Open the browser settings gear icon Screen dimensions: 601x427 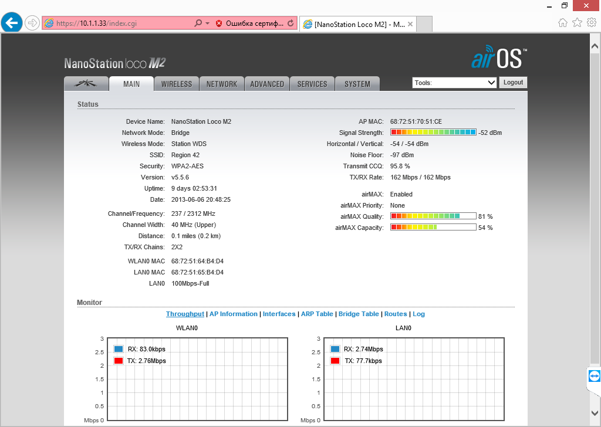coord(591,23)
